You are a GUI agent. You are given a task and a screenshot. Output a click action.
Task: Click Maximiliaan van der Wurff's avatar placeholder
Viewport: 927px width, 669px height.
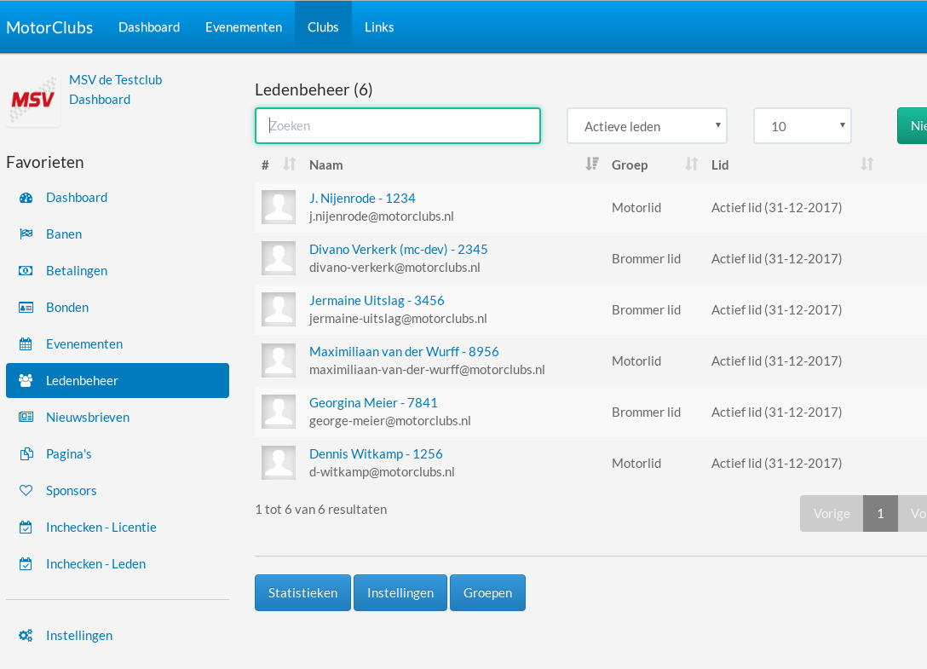[x=279, y=360]
